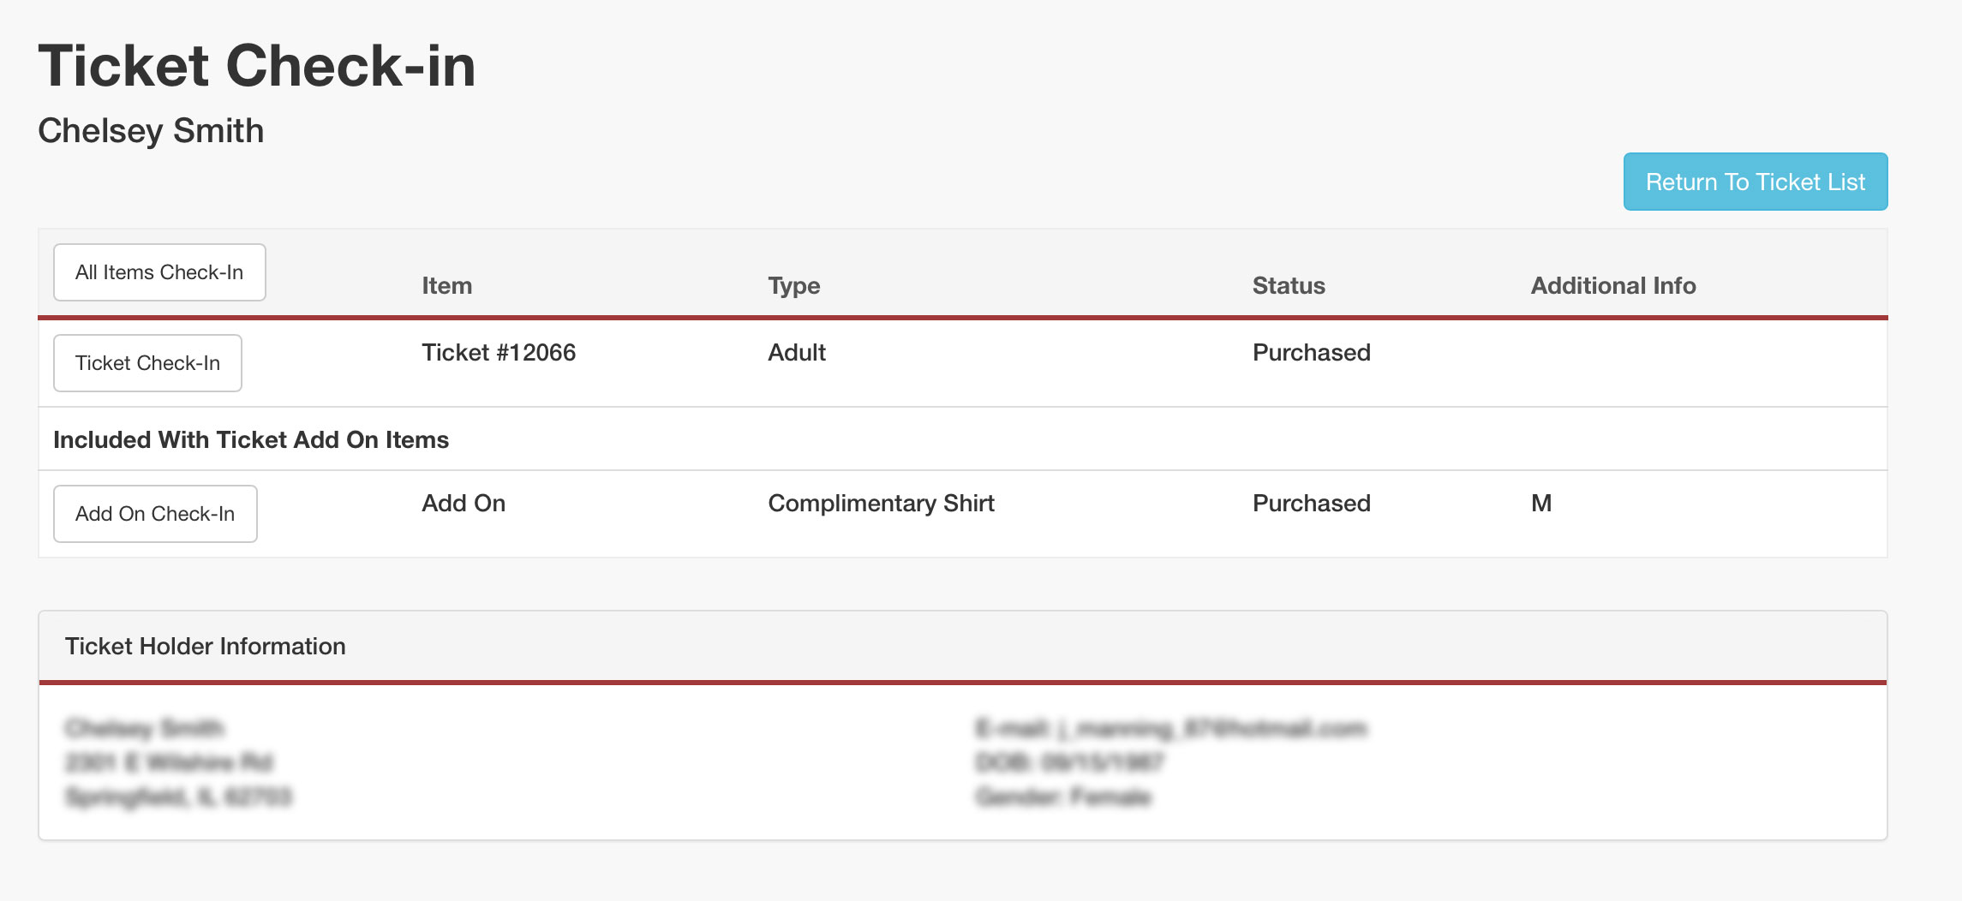Select the Ticket #12066 item text

click(499, 352)
